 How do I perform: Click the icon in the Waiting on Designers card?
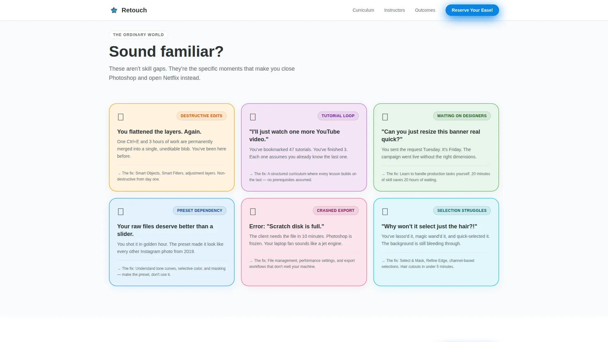point(385,117)
